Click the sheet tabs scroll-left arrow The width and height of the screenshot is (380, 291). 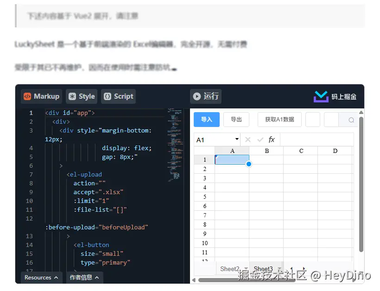pyautogui.click(x=291, y=268)
